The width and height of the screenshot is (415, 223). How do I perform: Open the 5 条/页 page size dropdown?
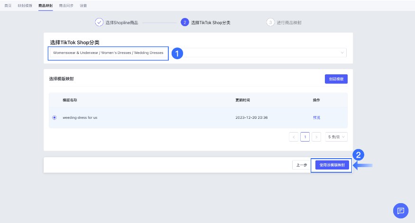coord(337,137)
